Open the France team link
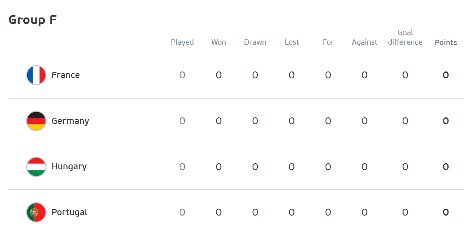This screenshot has height=242, width=473. [66, 75]
